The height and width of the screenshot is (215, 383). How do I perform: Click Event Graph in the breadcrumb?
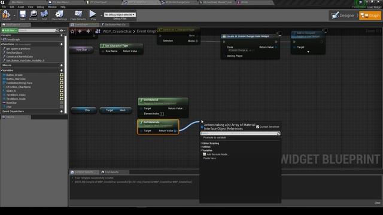click(147, 31)
